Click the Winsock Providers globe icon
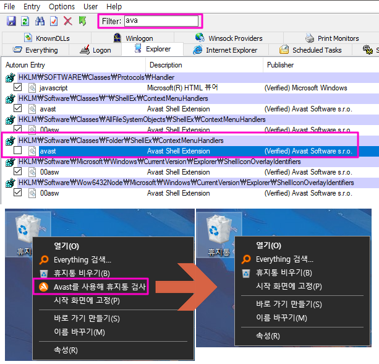Screen dimensions: 379x364 (x=200, y=37)
